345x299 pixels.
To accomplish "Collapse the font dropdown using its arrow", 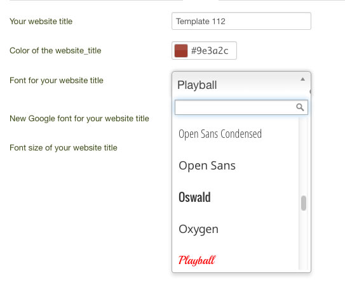I will point(303,79).
